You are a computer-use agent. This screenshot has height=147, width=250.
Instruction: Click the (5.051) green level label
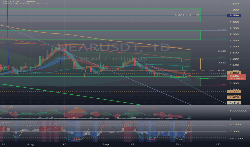tap(222, 57)
